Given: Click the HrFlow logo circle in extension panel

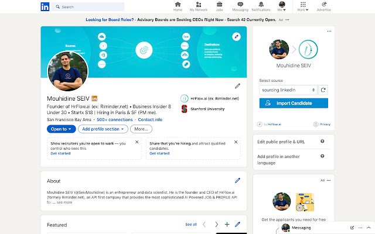Looking at the screenshot, I should [x=308, y=49].
